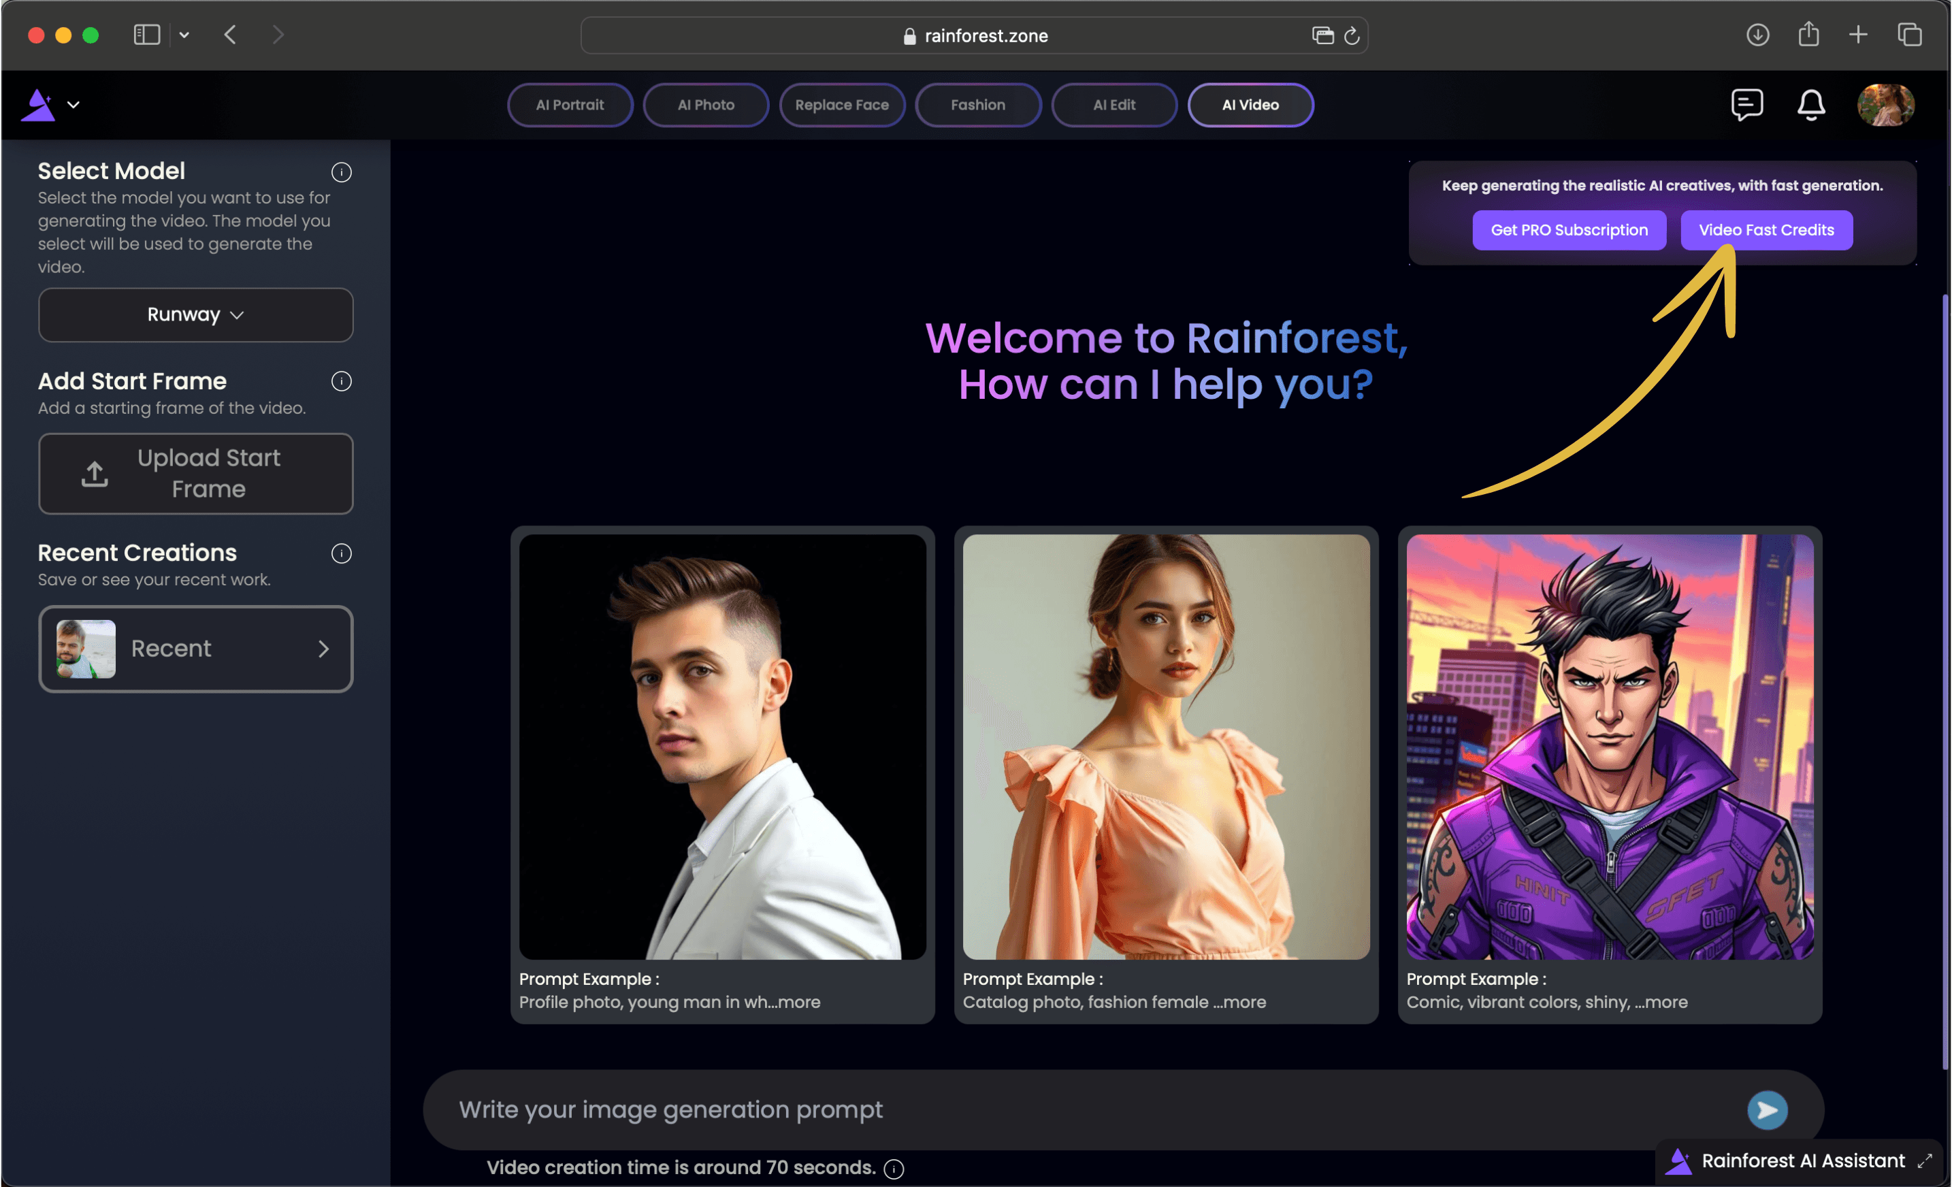Click the Safari share icon
This screenshot has width=1952, height=1187.
(1808, 34)
